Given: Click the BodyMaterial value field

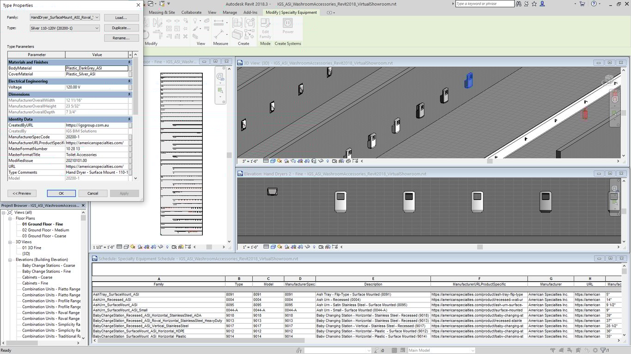Looking at the screenshot, I should pyautogui.click(x=97, y=68).
